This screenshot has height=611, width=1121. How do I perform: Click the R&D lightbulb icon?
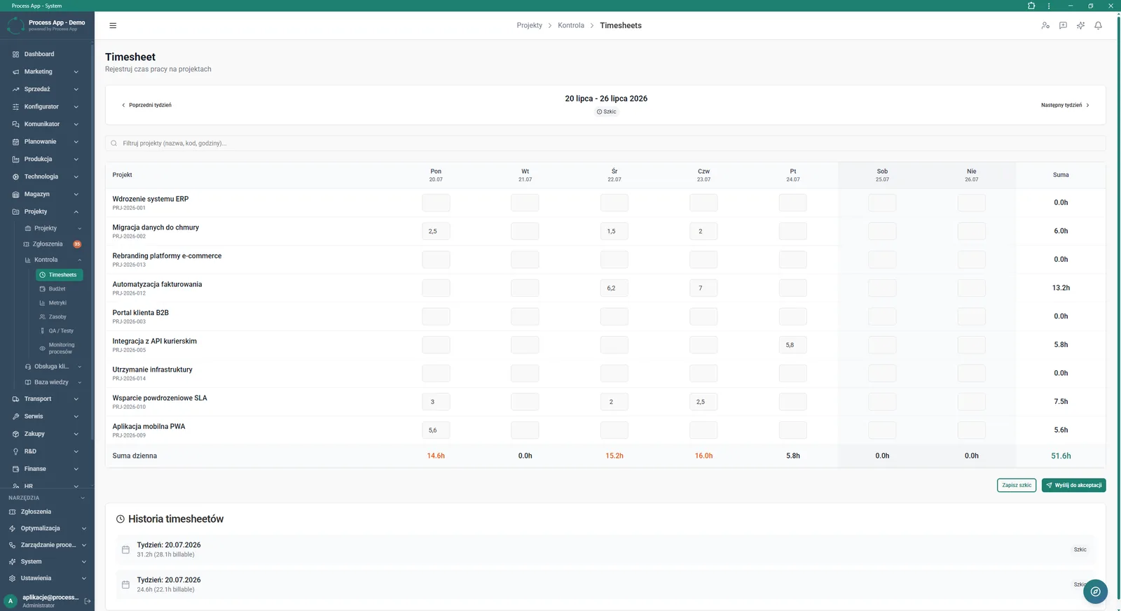15,451
